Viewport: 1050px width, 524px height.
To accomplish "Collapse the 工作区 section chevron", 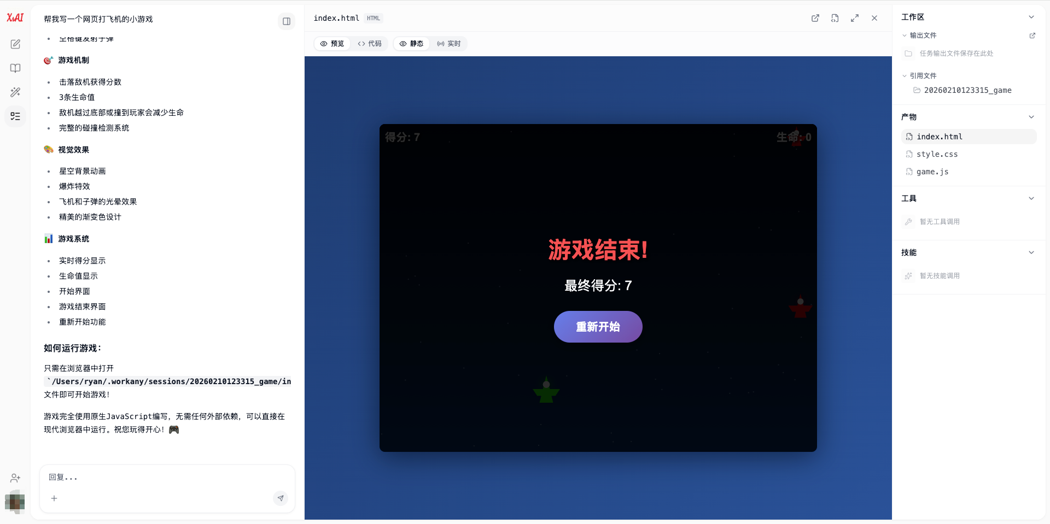I will (1031, 17).
